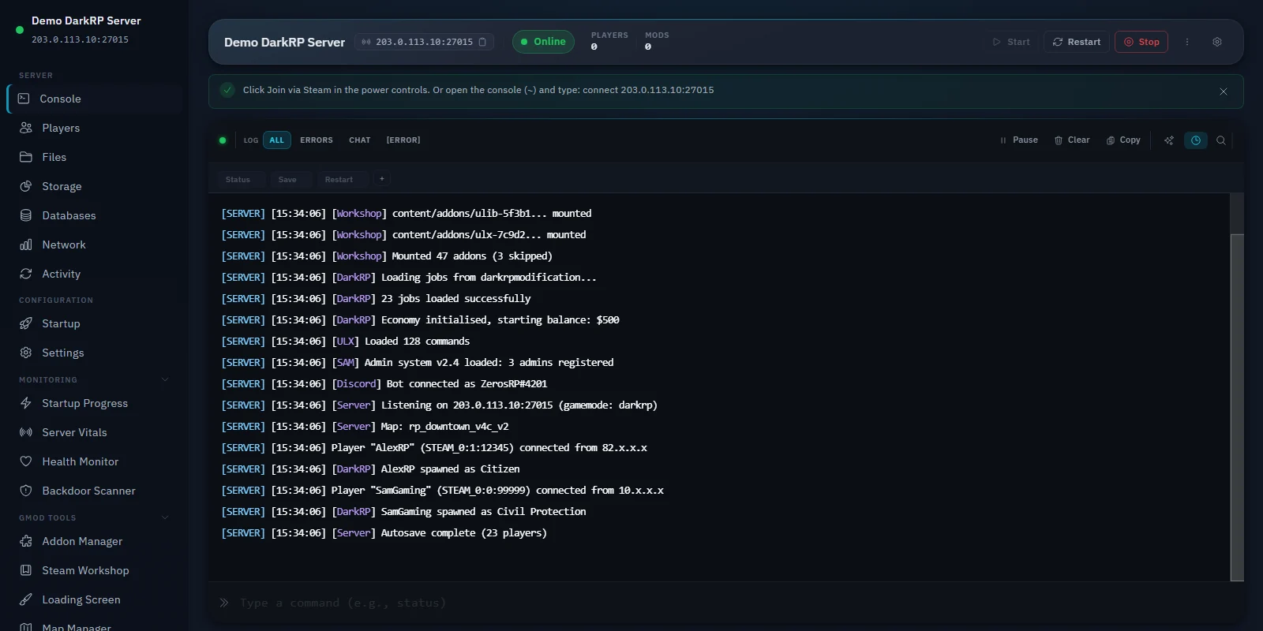Open the Activity history icon
The height and width of the screenshot is (631, 1263).
(26, 274)
